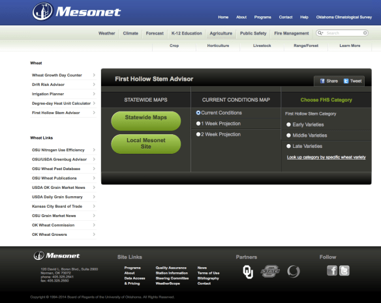The image size is (381, 303).
Task: Open the About link in header
Action: click(241, 17)
